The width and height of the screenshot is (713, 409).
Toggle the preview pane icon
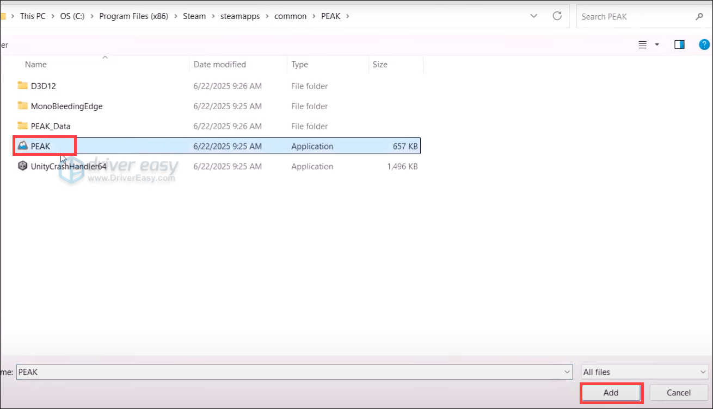point(679,45)
